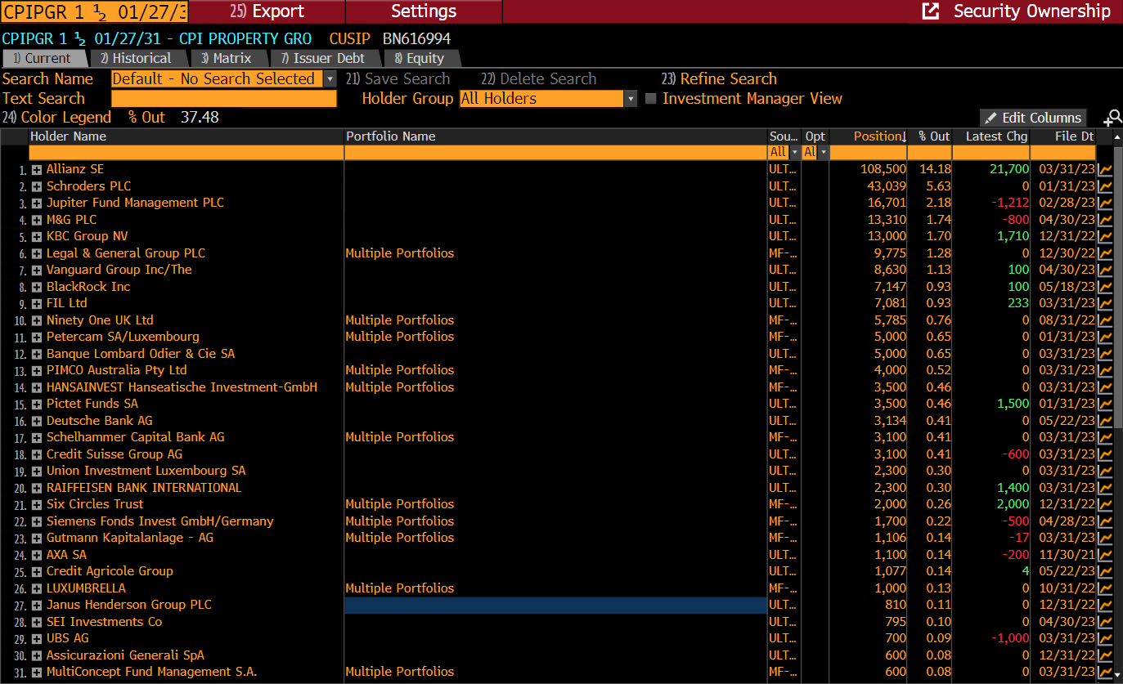This screenshot has height=684, width=1123.
Task: Expand the Allianz SE holder row
Action: tap(37, 169)
